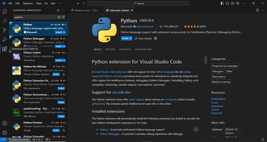Click the Extensions icon in activity bar
267x142 pixels.
pyautogui.click(x=5, y=49)
